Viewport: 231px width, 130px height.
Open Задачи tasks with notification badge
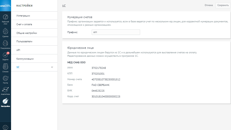point(6,56)
